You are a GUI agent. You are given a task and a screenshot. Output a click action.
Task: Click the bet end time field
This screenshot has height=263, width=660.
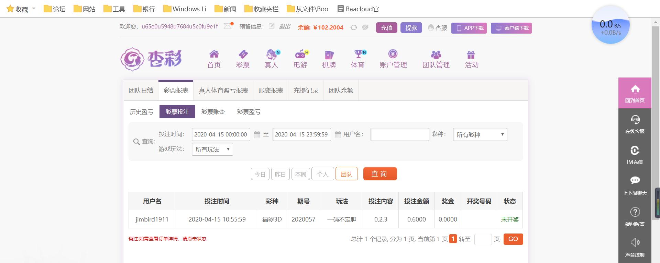tap(302, 134)
